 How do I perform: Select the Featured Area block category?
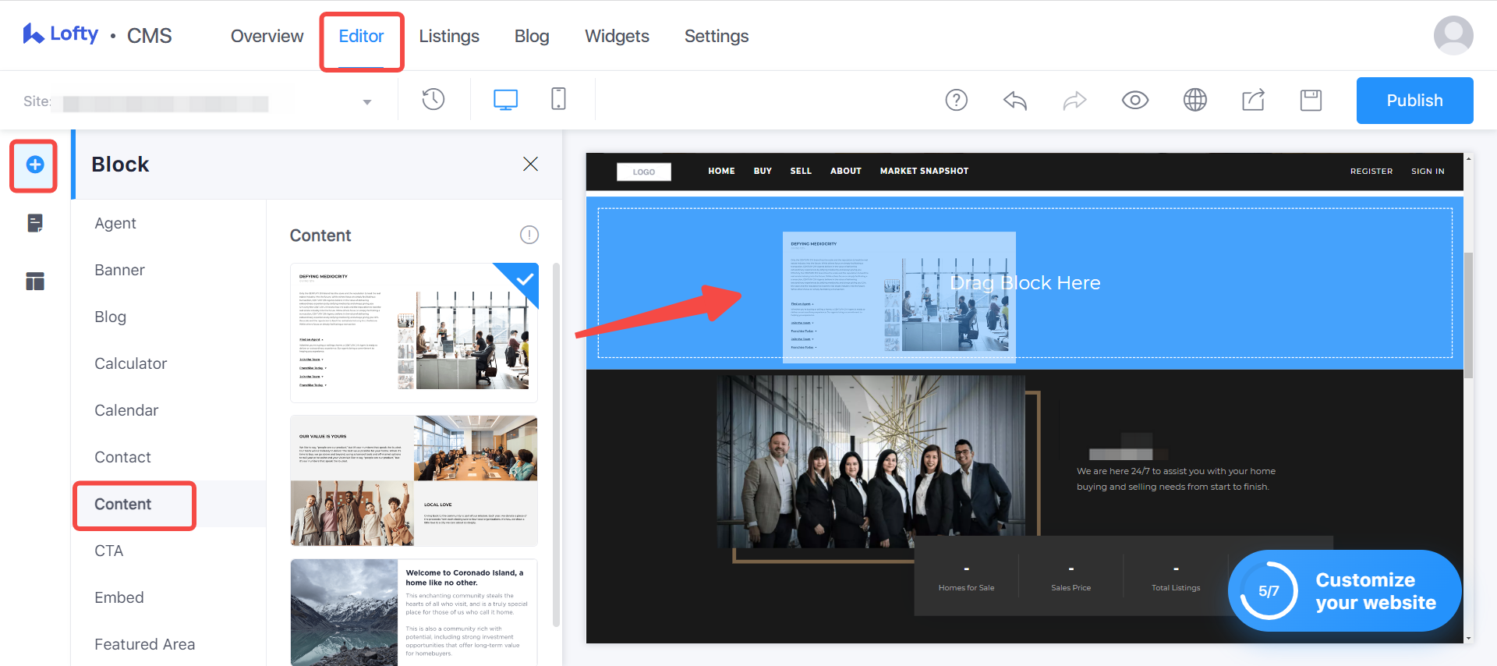pos(144,644)
